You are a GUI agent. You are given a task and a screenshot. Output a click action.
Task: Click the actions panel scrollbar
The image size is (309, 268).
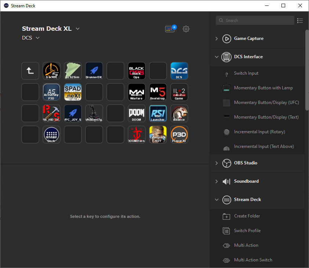[307, 70]
